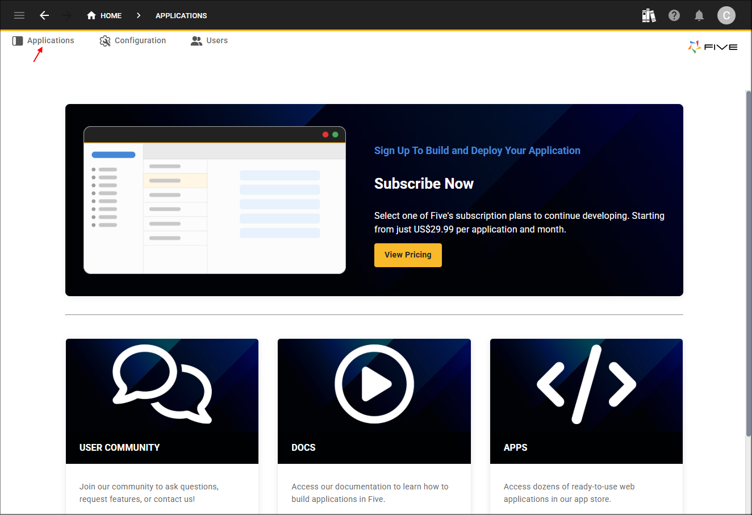Click the HOME breadcrumb label
Viewport: 752px width, 515px height.
[x=111, y=15]
